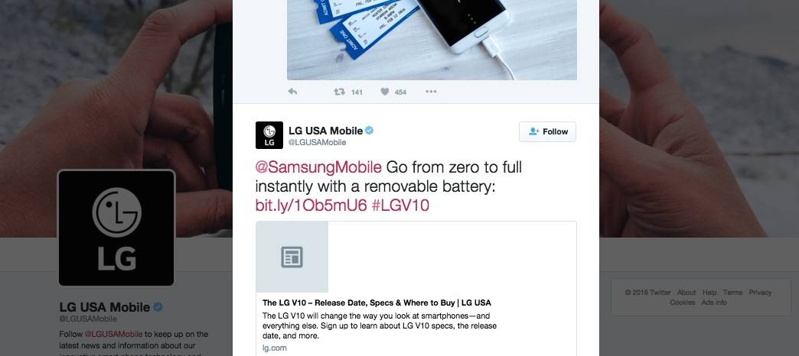Screen dimensions: 799x356
Task: Open the @LGUSAMobile link in bio text
Action: pyautogui.click(x=113, y=334)
